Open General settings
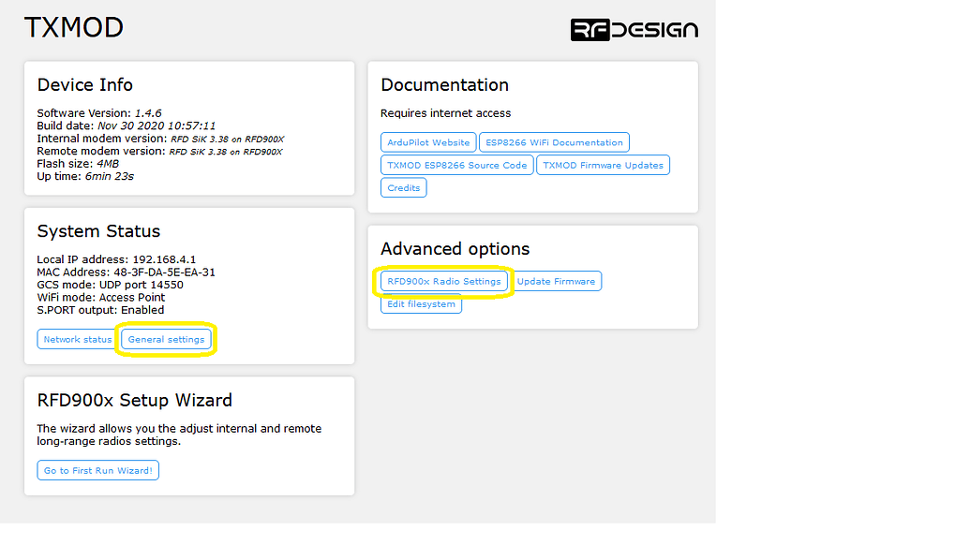The image size is (970, 545). tap(166, 339)
